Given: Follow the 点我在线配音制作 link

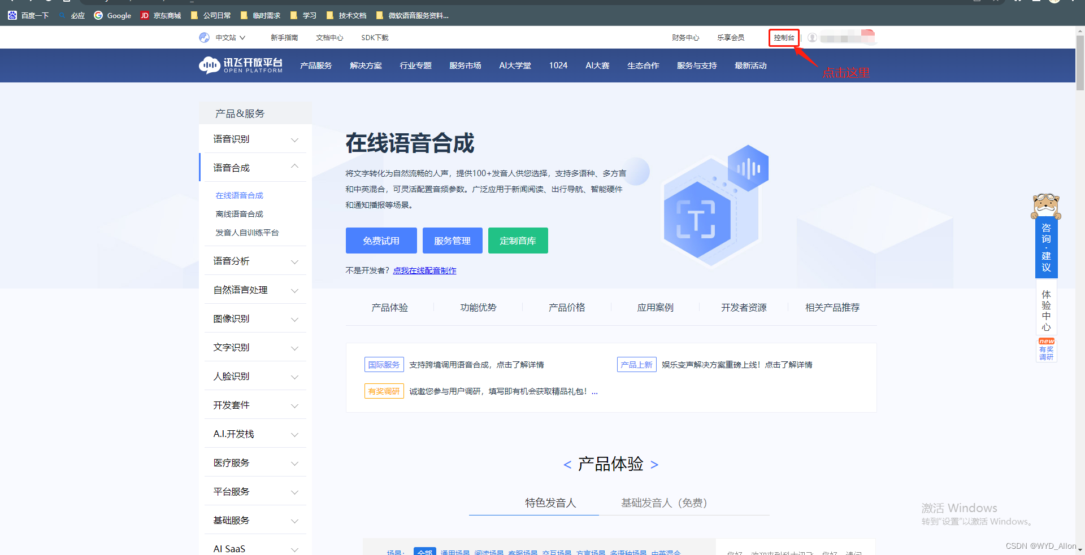Looking at the screenshot, I should point(424,270).
